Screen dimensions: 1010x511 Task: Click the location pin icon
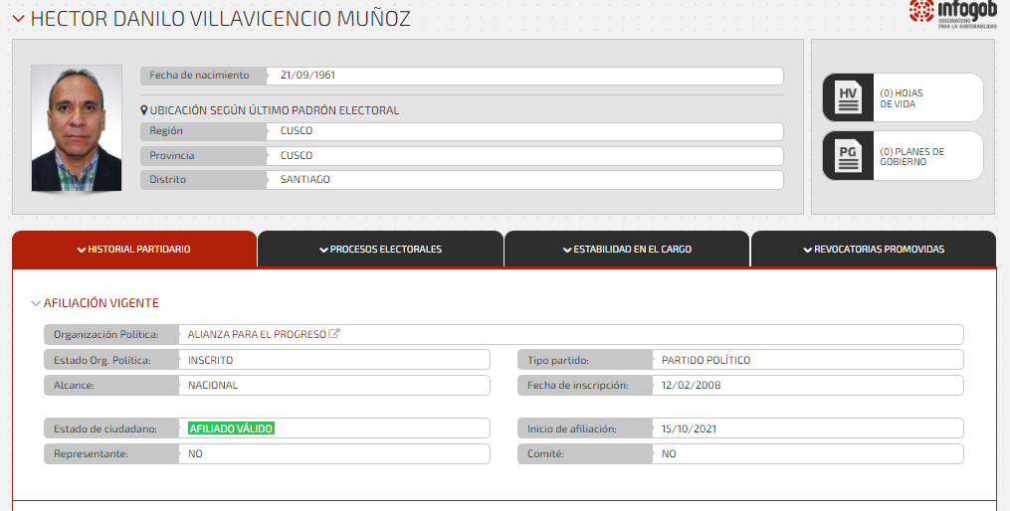pos(144,110)
